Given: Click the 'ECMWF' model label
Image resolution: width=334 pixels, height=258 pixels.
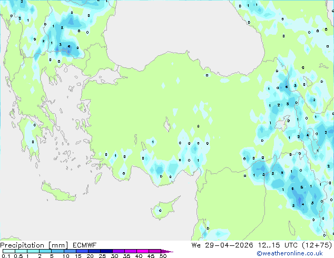Looking at the screenshot, I should tap(85, 245).
